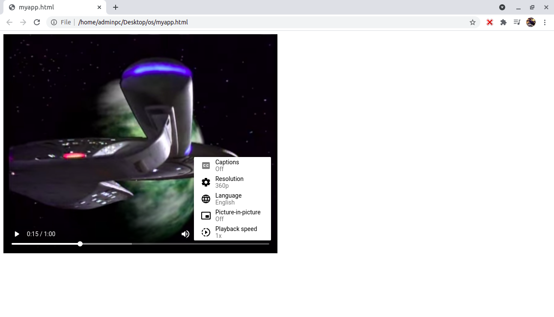Open the profile avatar
Image resolution: width=554 pixels, height=317 pixels.
(x=531, y=22)
